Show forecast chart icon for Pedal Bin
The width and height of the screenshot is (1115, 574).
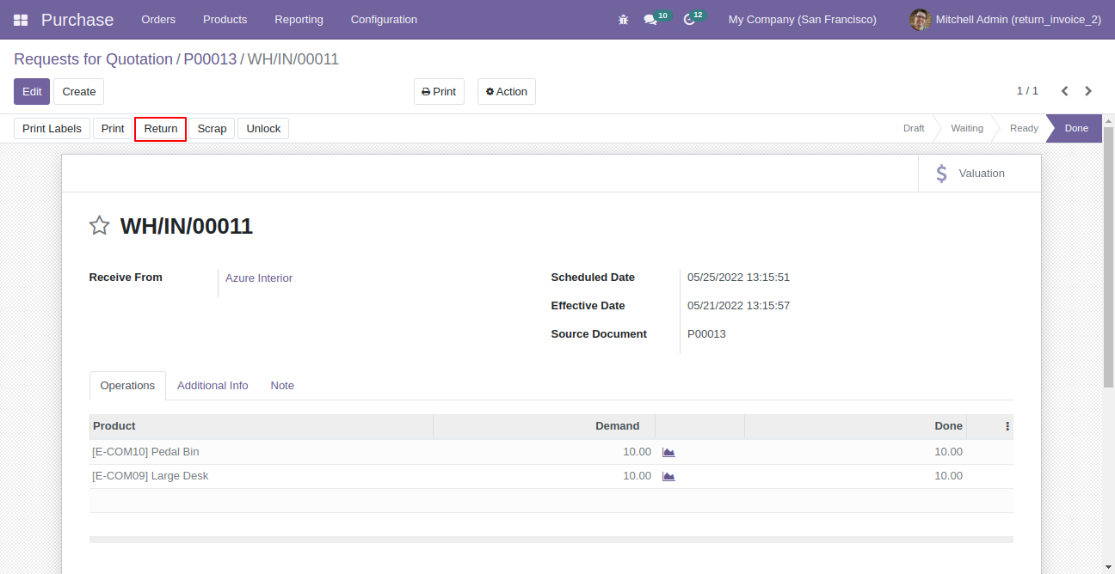pos(668,452)
